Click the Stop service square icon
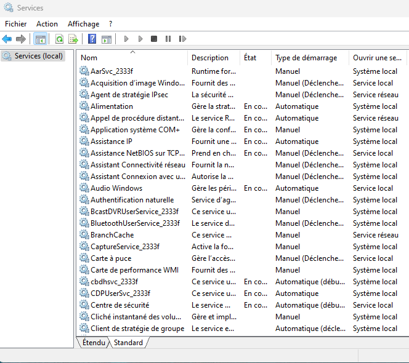The width and height of the screenshot is (409, 363). point(154,39)
